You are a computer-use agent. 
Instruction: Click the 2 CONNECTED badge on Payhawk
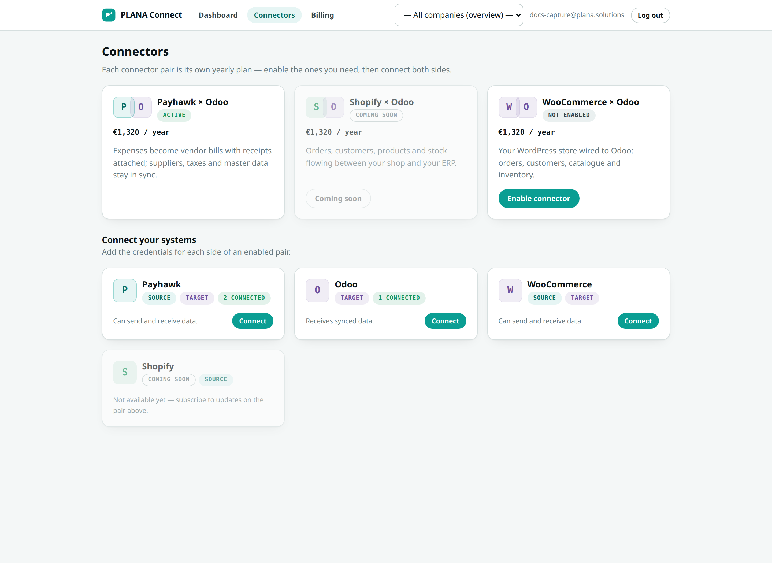tap(244, 298)
